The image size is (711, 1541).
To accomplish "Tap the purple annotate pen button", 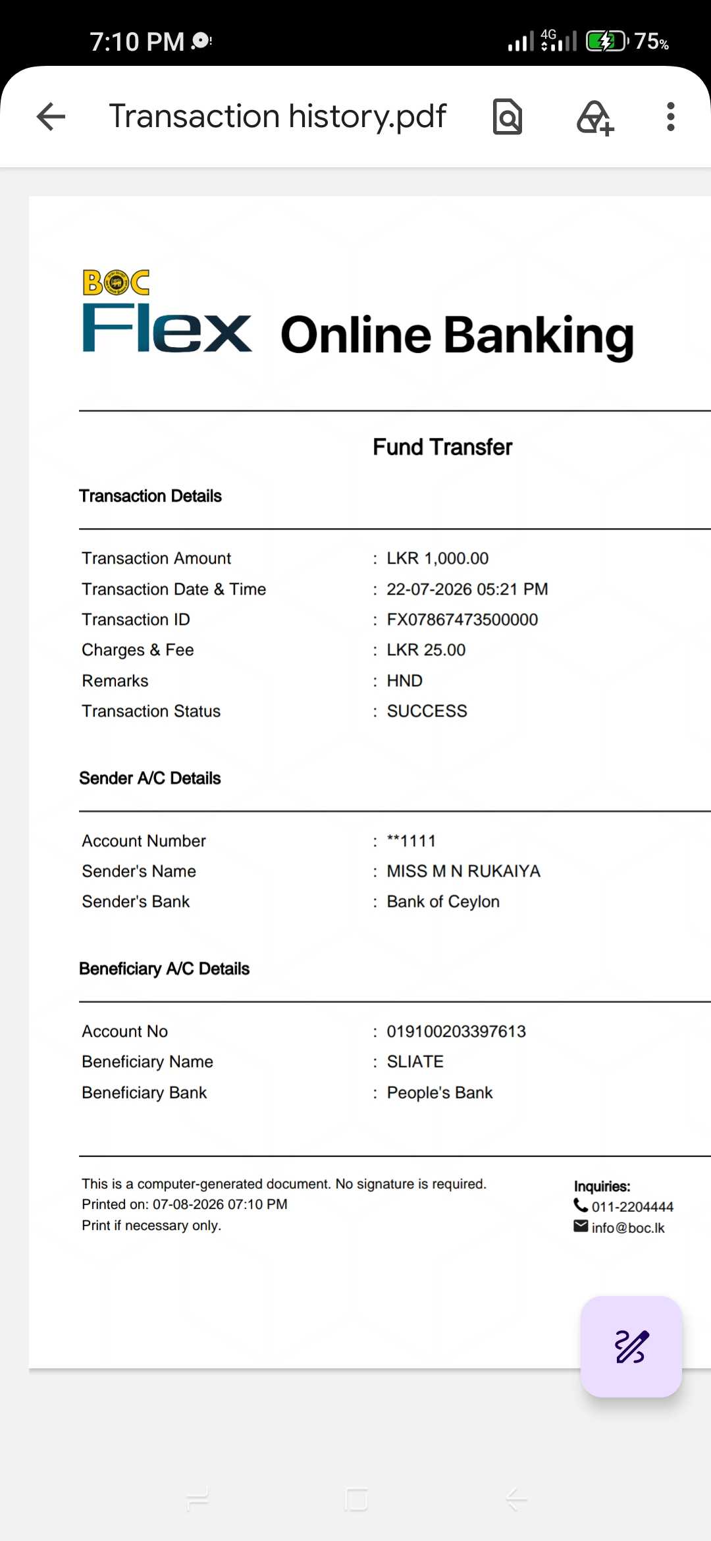I will click(631, 1346).
